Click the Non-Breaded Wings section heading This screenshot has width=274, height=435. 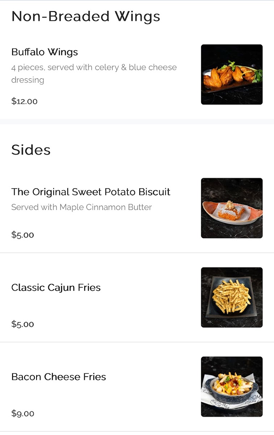pos(85,17)
